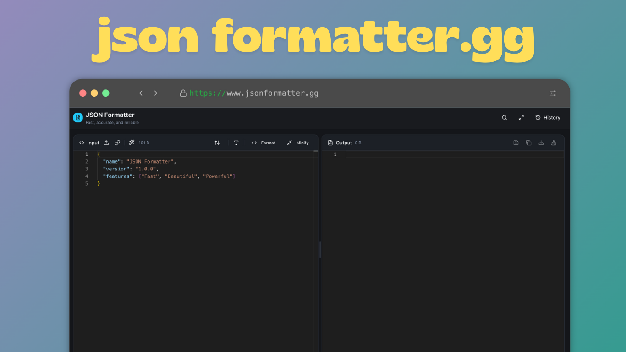Screen dimensions: 626x352
Task: Download the output with the download icon
Action: 541,143
